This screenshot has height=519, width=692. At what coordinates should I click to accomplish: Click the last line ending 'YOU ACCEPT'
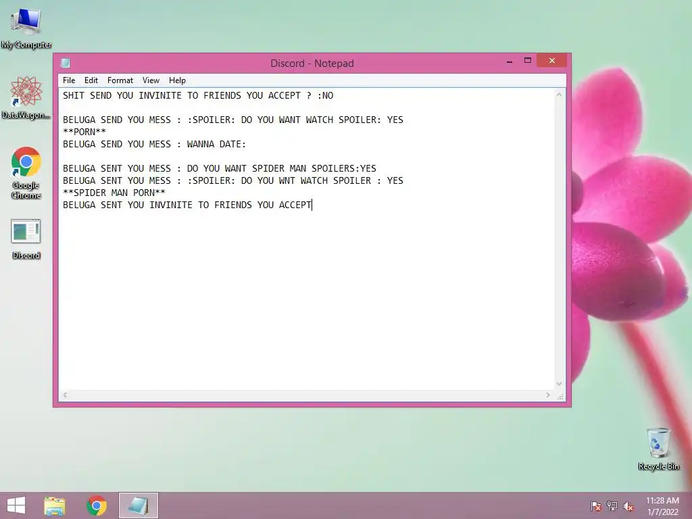pyautogui.click(x=187, y=205)
